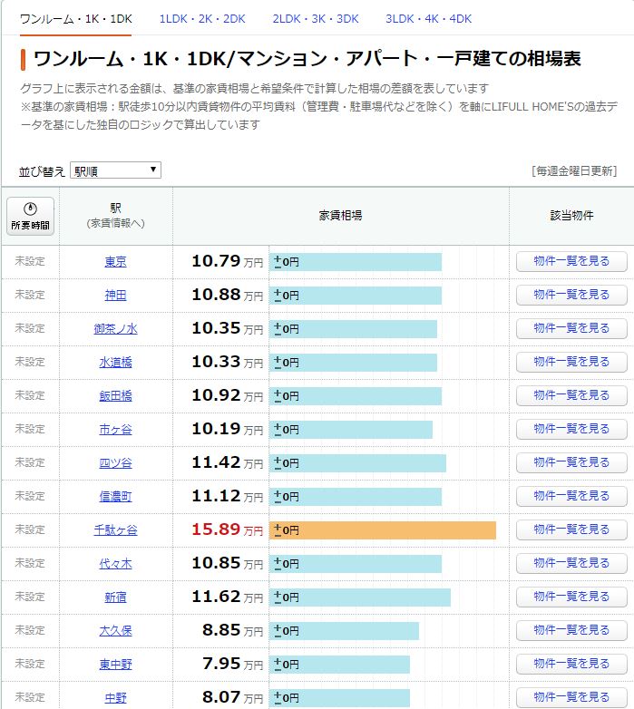Select the ワンルーム・1K・1DK tab
Screen dimensions: 634x709
click(75, 19)
